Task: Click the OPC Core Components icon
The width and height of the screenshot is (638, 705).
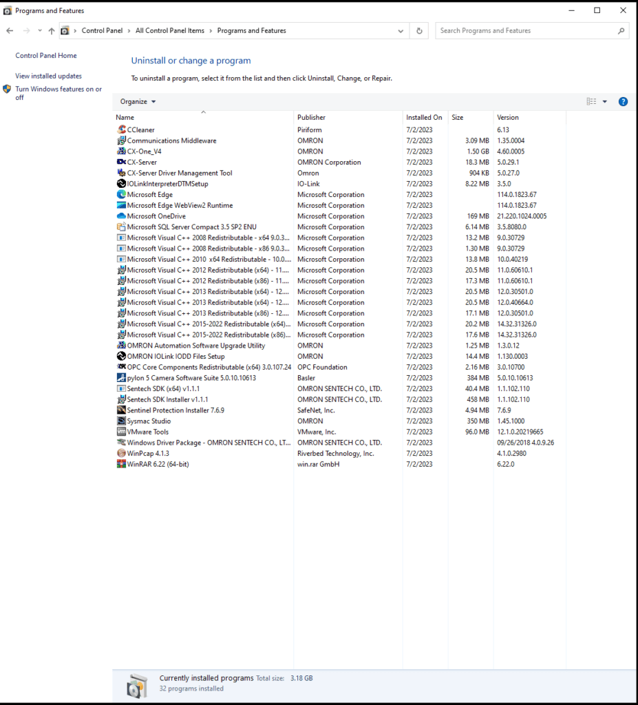Action: point(121,367)
